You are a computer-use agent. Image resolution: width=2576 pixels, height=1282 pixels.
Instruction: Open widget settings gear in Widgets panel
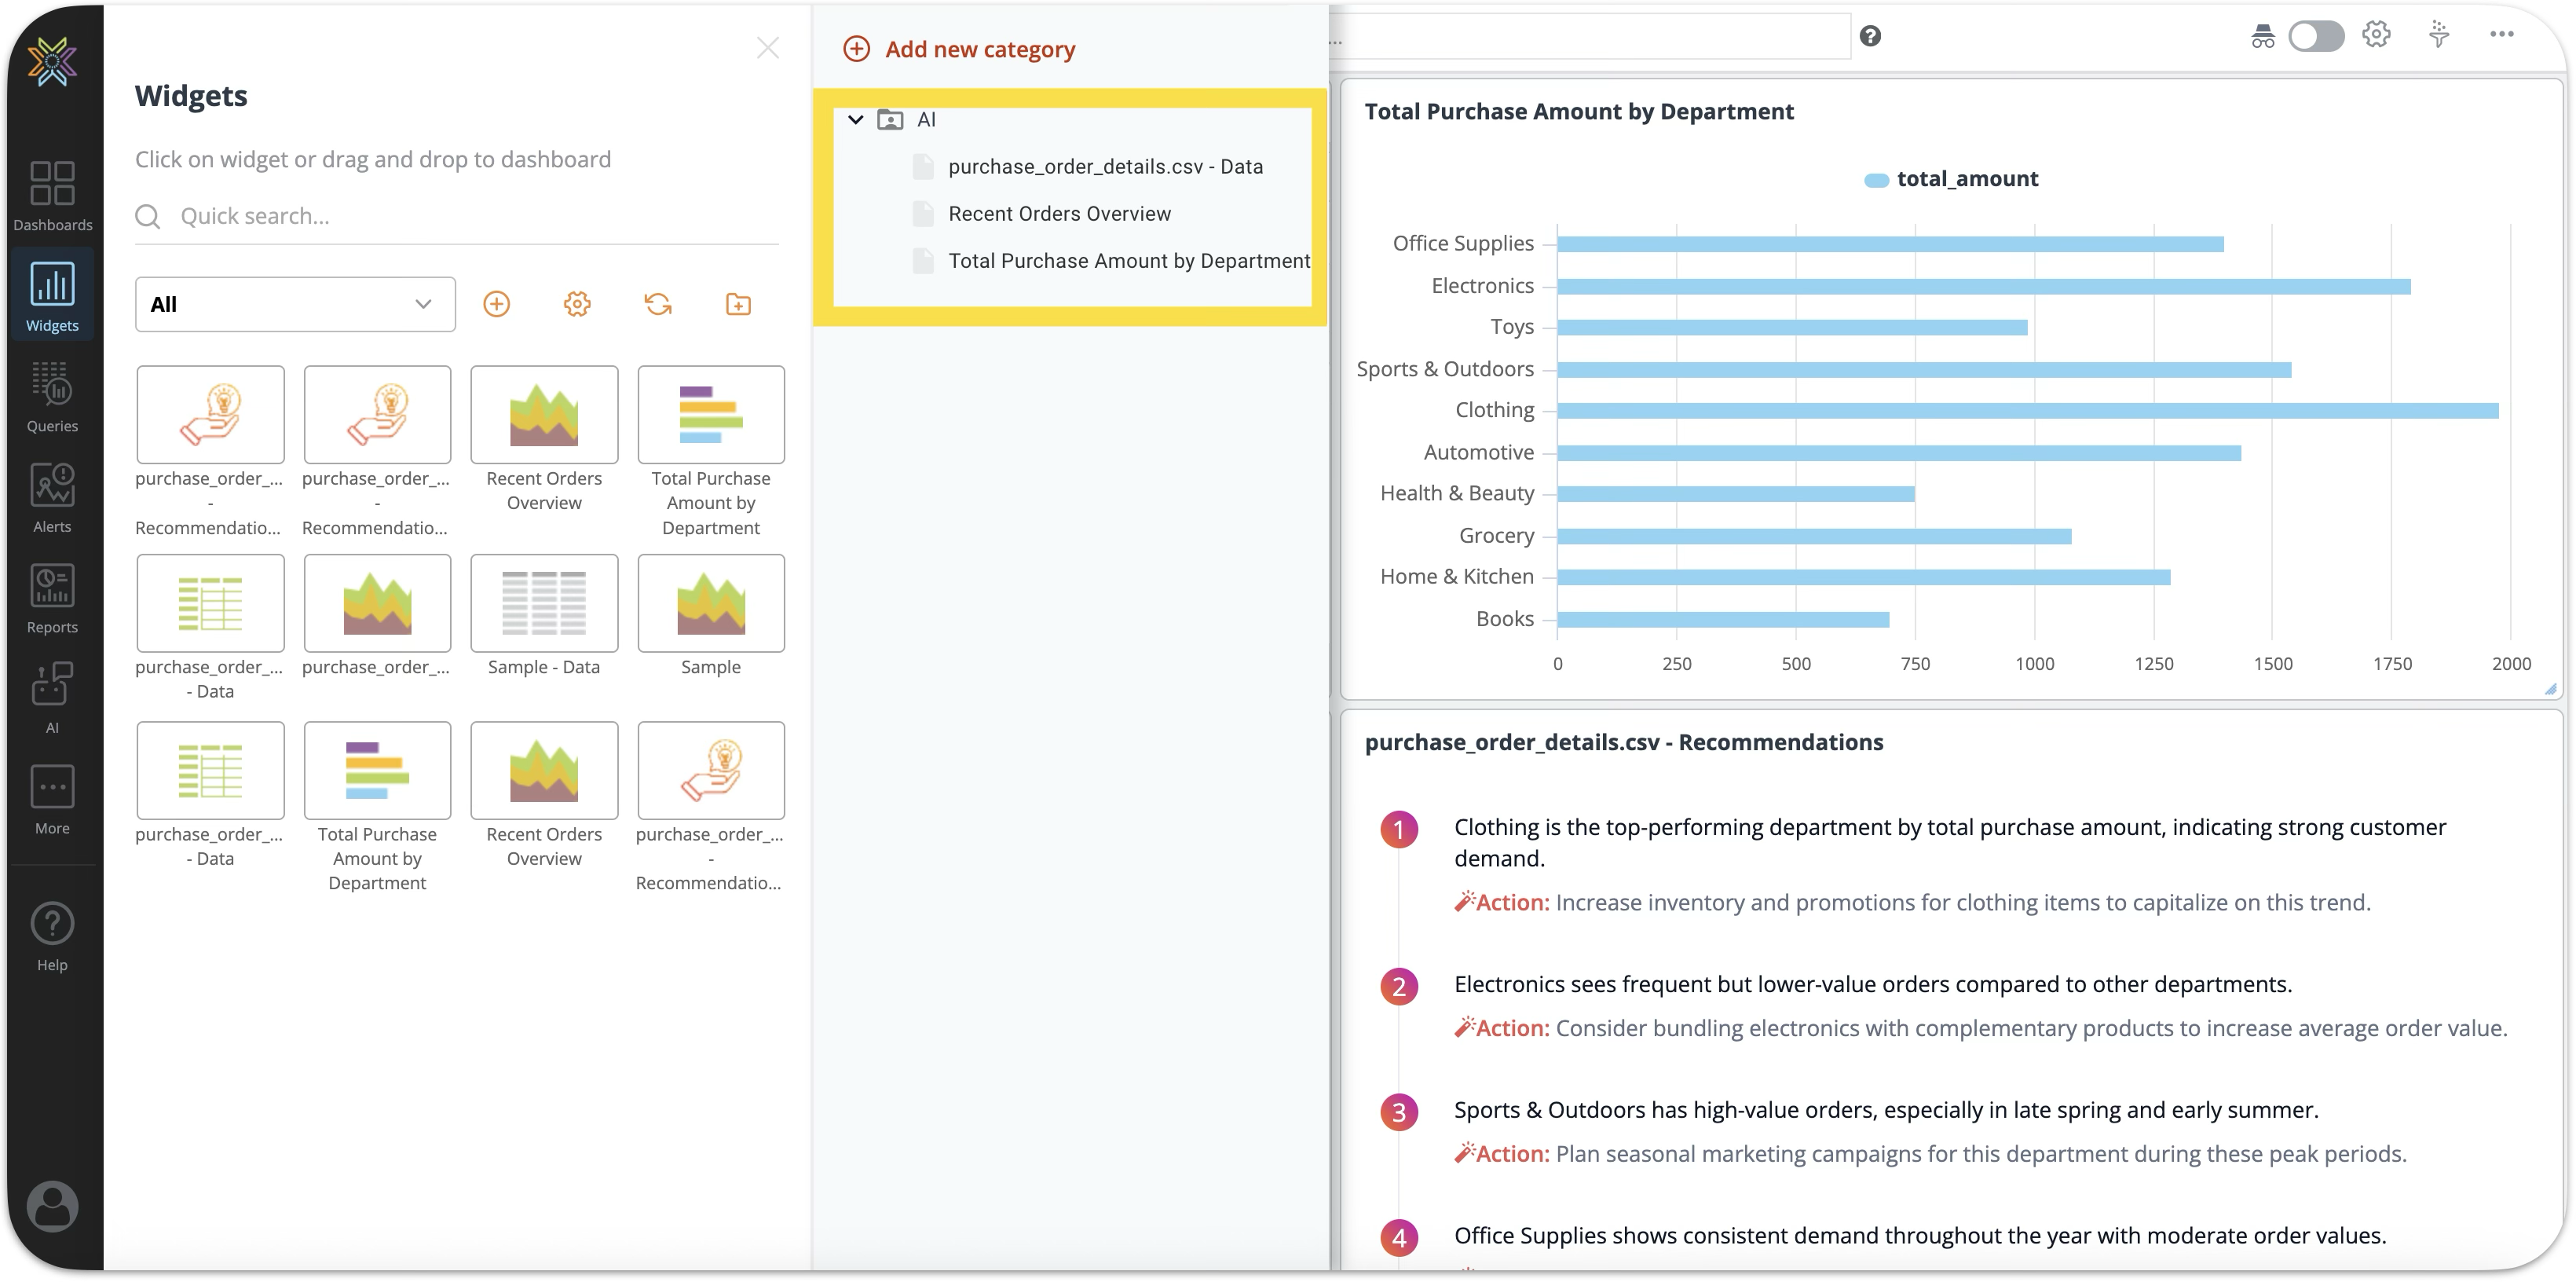point(577,304)
